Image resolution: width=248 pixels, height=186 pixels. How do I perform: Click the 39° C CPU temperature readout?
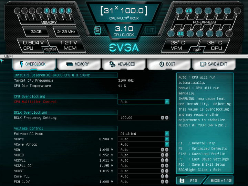(215, 45)
